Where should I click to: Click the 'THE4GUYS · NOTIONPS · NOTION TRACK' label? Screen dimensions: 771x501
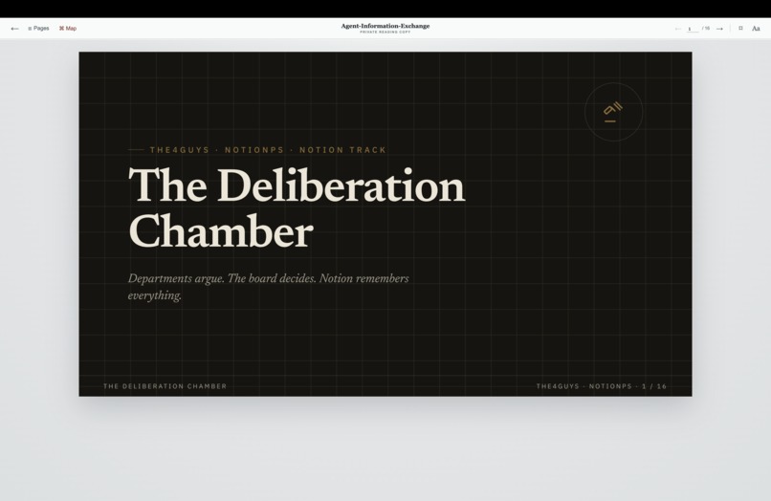tap(268, 150)
